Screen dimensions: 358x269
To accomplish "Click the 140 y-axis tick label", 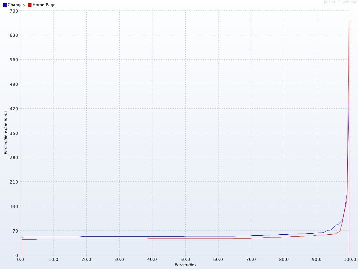I will 14,206.
